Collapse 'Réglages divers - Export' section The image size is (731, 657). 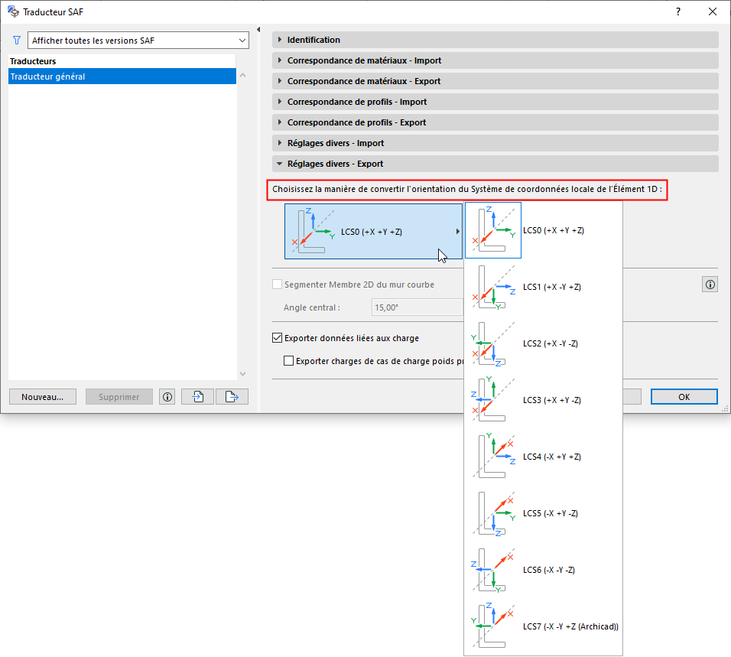tap(495, 164)
